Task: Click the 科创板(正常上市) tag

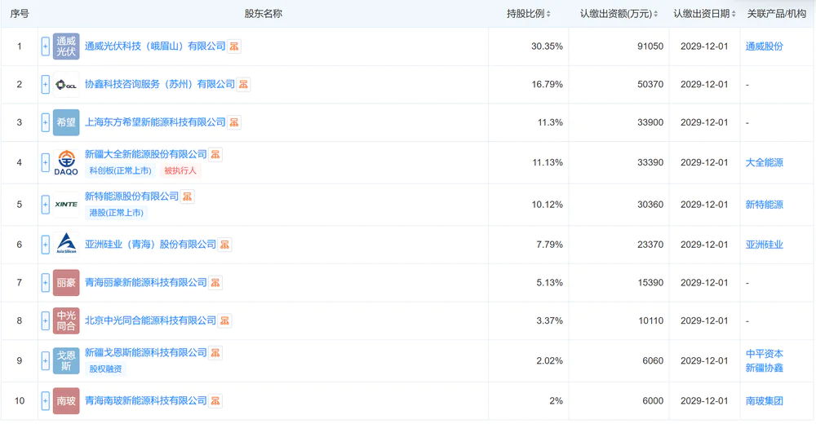Action: tap(120, 170)
